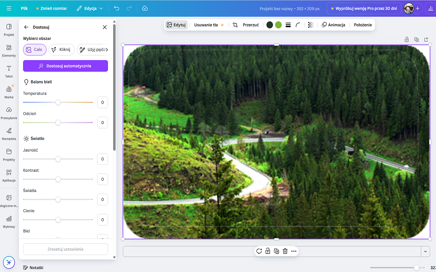Open the transparency checkerboard icon
Screen dimensions: 436x272
[311, 25]
